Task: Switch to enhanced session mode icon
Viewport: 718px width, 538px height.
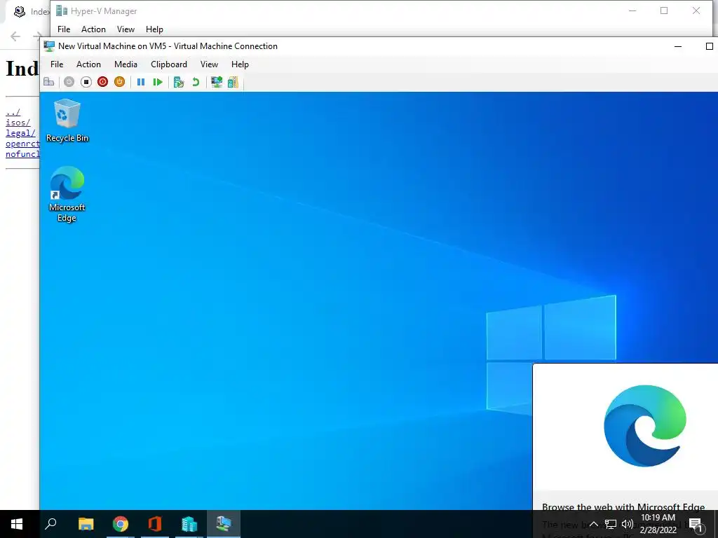Action: click(x=217, y=82)
